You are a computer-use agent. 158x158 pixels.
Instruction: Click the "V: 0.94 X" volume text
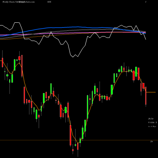click(x=152, y=123)
